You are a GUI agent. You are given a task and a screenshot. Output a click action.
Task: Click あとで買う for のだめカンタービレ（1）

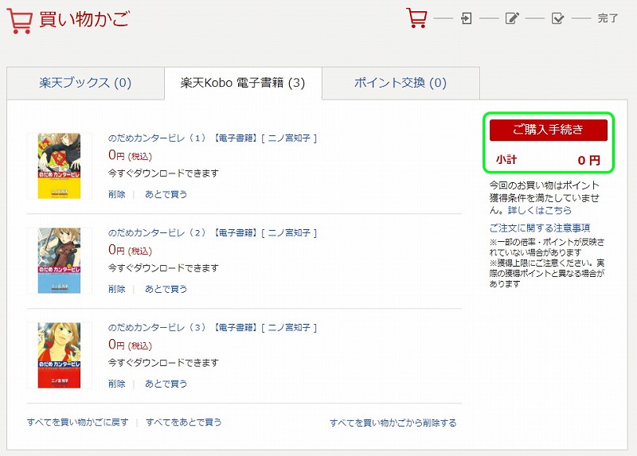[x=166, y=194]
